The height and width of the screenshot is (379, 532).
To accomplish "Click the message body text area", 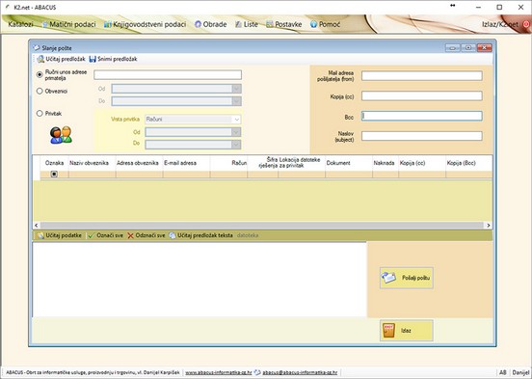I will point(199,280).
